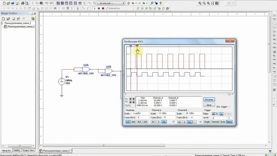Set trigger mode to Normal
The image size is (277, 156).
(x=215, y=122)
